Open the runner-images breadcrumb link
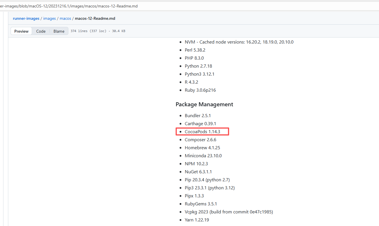Screen dimensions: 379x226 point(26,18)
